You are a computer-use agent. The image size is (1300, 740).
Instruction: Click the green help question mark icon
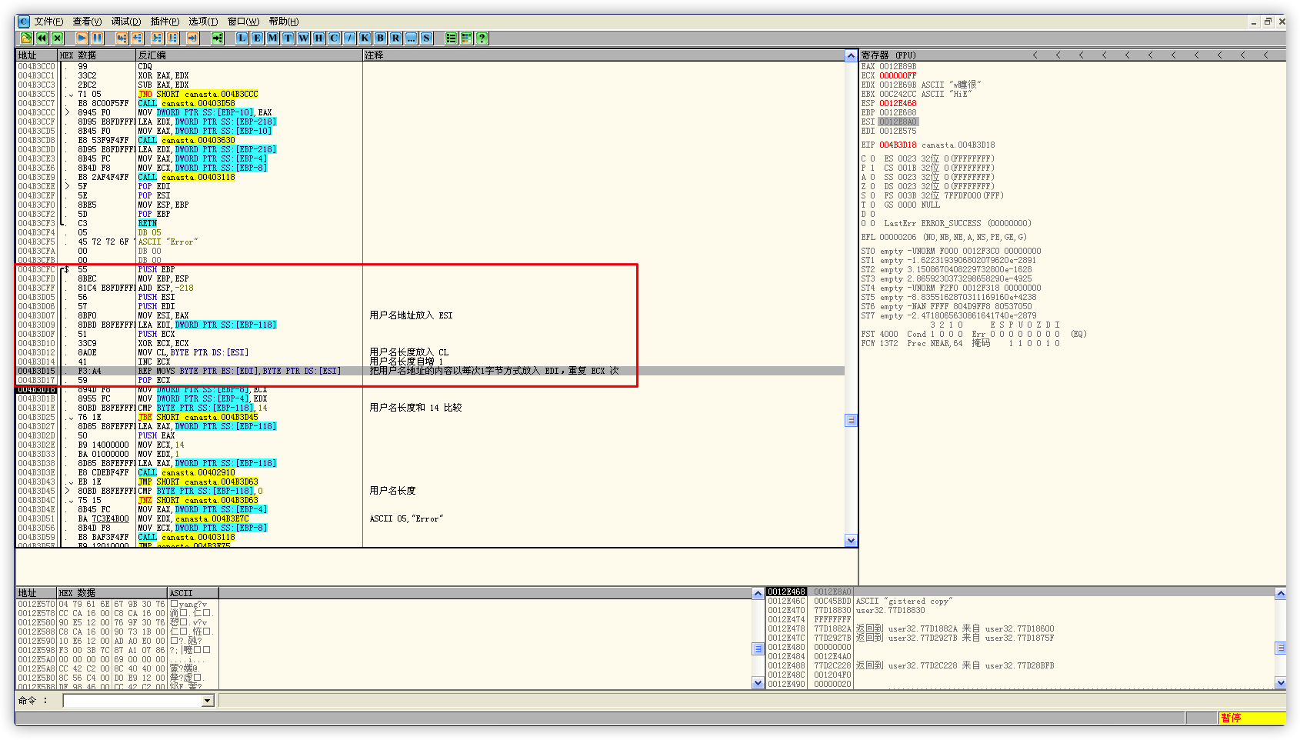coord(482,38)
